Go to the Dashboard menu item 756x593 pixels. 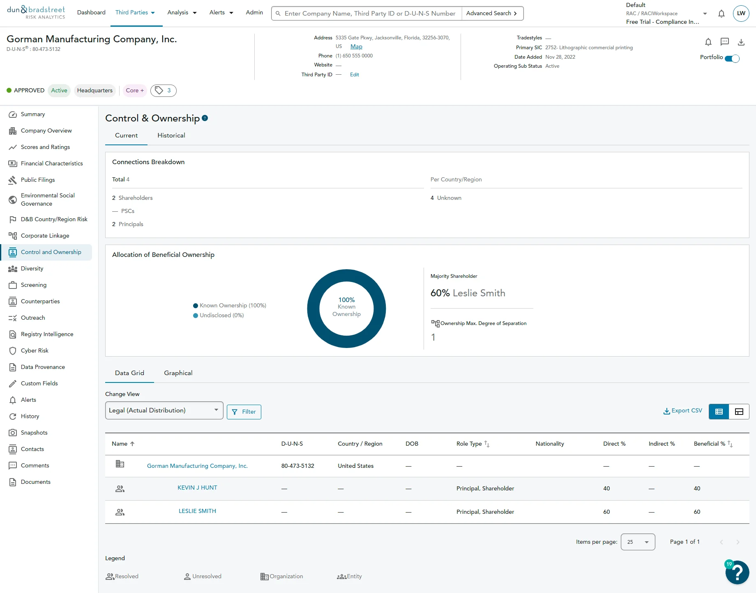(x=91, y=12)
